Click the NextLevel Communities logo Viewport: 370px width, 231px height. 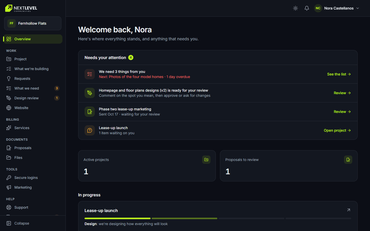click(21, 8)
